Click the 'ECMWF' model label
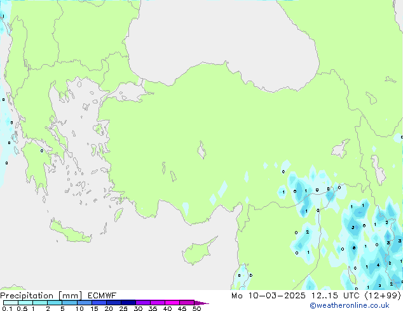Viewport: 403px width, 311px height. (x=102, y=296)
